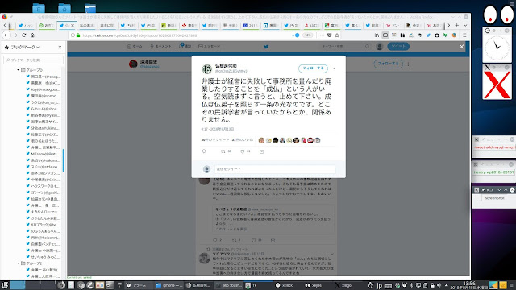Screen dimensions: 516x290
Task: Open the 通知 notifications nav item
Action: click(x=185, y=47)
